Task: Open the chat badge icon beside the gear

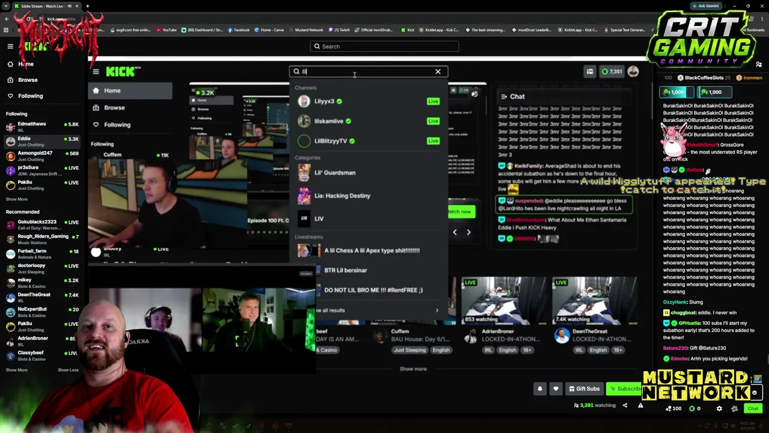Action: (734, 409)
